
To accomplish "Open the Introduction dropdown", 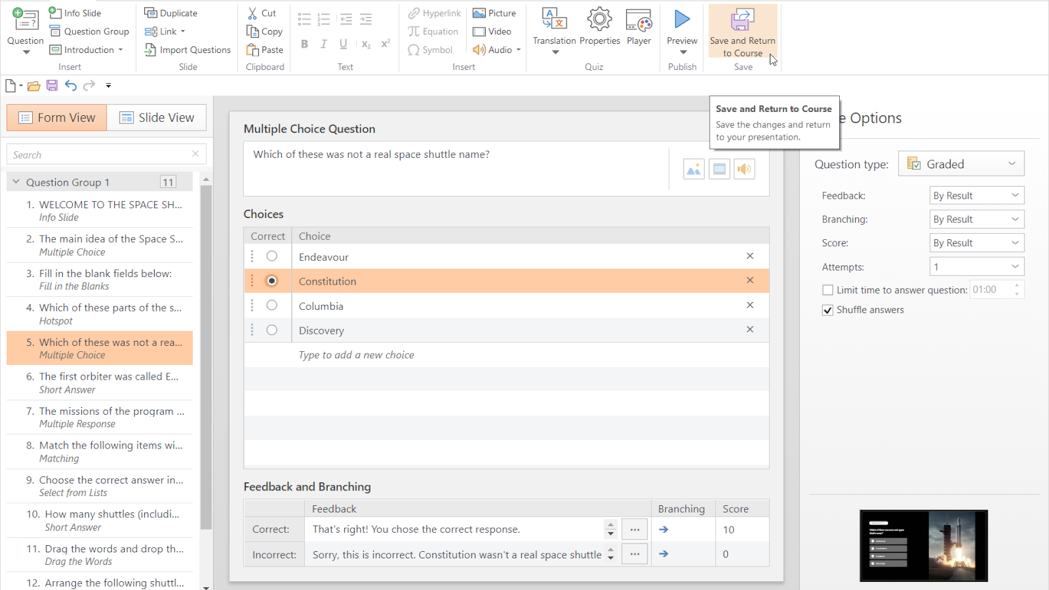I will [86, 50].
